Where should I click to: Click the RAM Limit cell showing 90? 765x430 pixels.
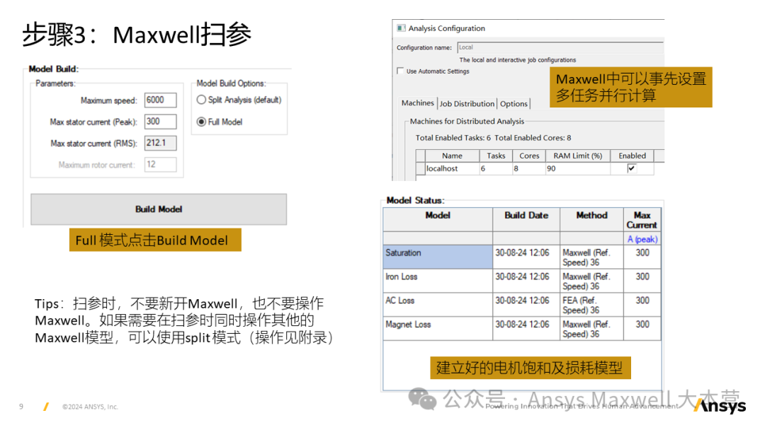pos(578,168)
